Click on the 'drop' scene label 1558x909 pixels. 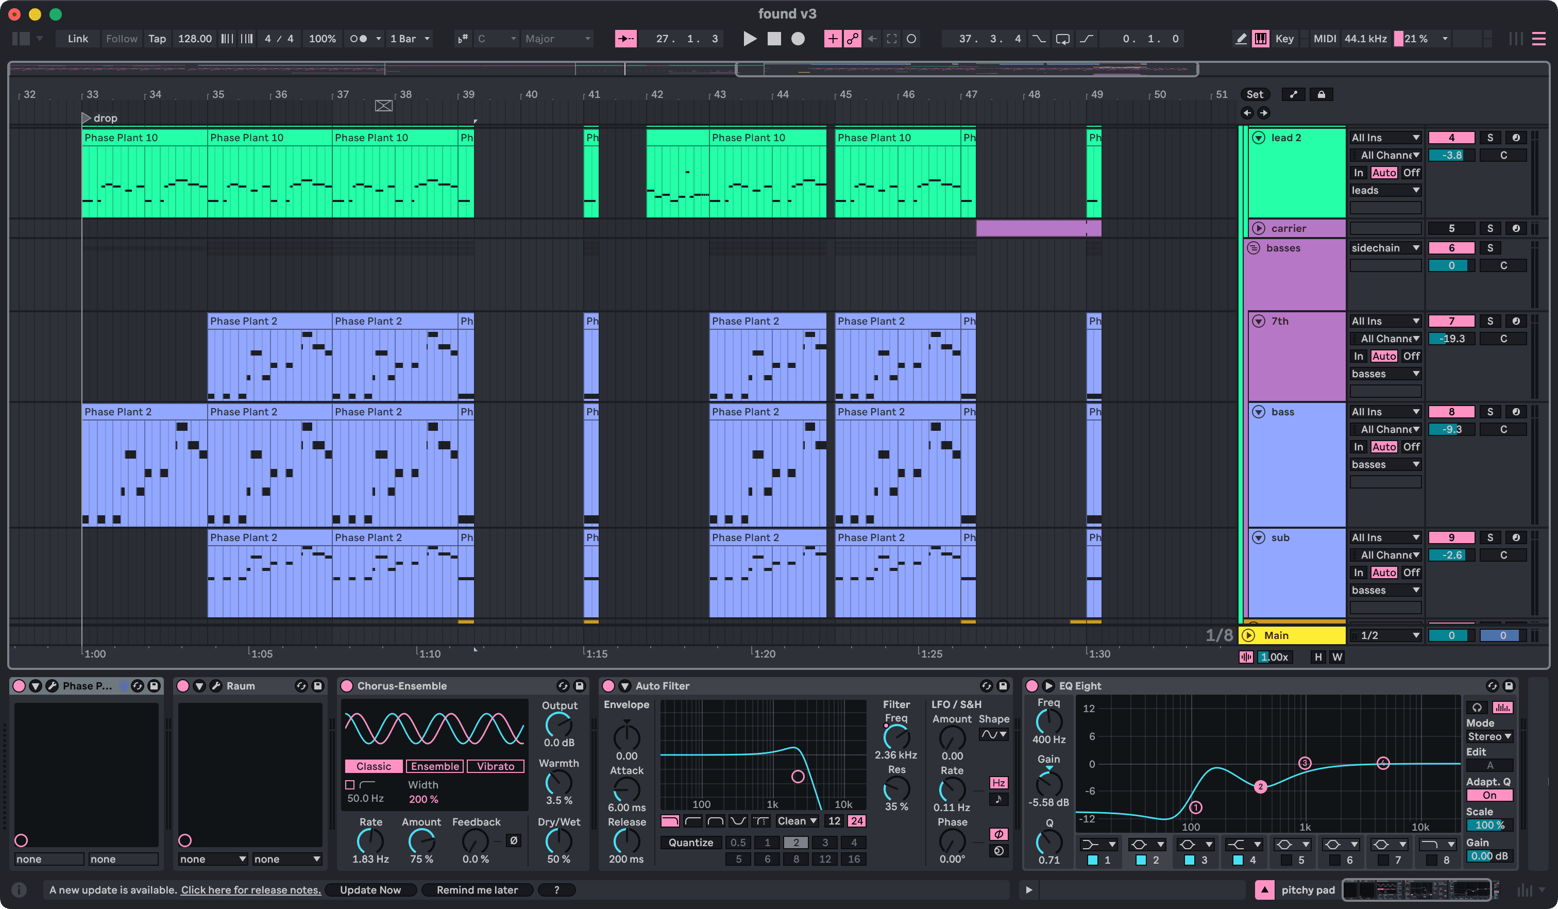[100, 118]
